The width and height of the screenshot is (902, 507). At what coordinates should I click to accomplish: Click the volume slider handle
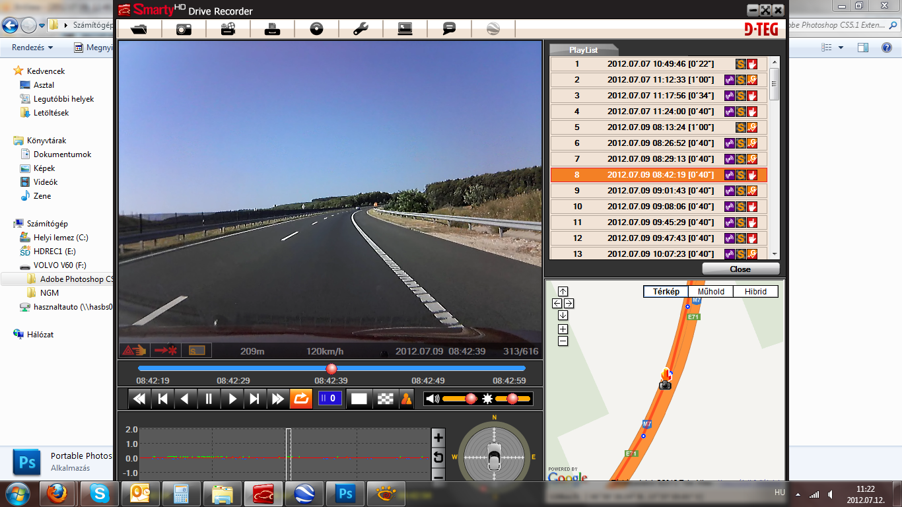[x=471, y=399]
